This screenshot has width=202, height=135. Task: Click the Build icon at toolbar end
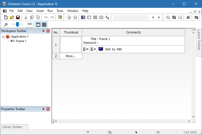tap(196, 17)
